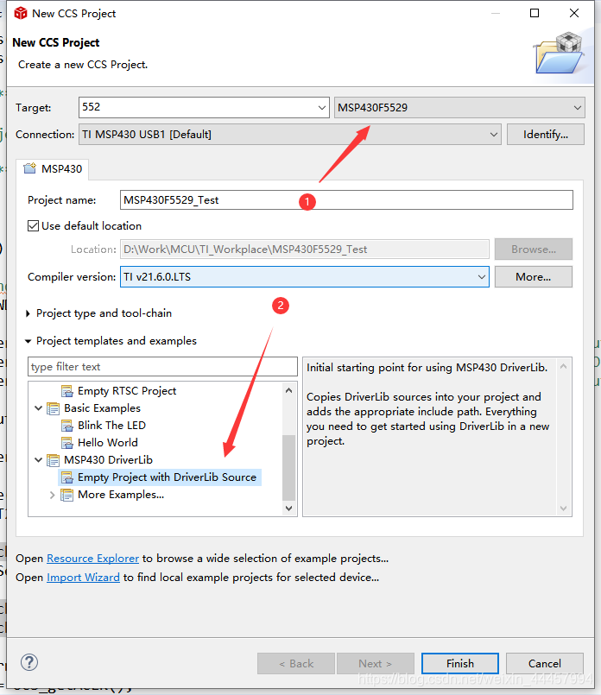The width and height of the screenshot is (601, 695).
Task: Open the help question mark icon
Action: pyautogui.click(x=29, y=663)
